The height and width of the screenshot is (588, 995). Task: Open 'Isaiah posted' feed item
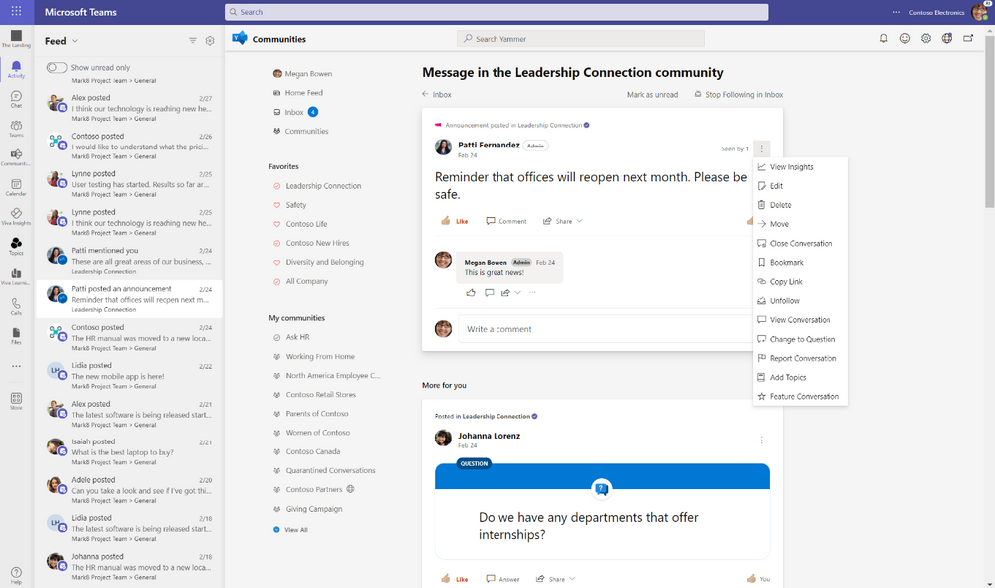pyautogui.click(x=130, y=451)
